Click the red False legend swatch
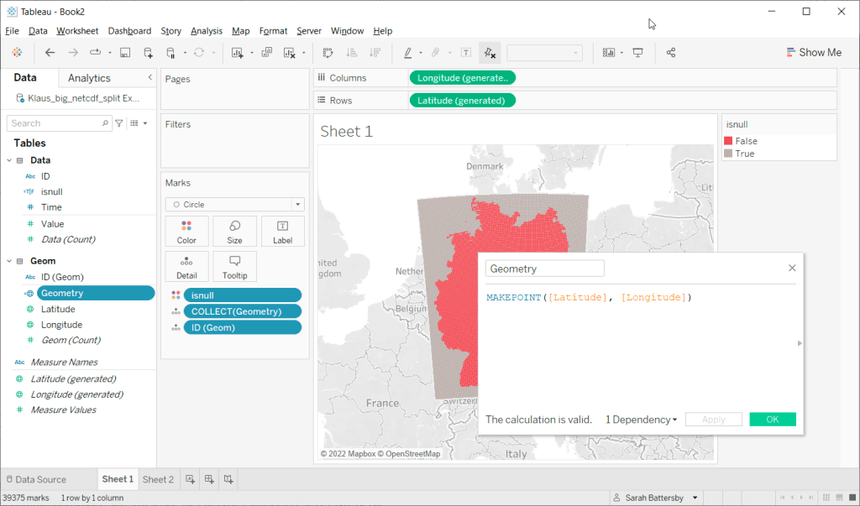The width and height of the screenshot is (860, 506). [728, 141]
